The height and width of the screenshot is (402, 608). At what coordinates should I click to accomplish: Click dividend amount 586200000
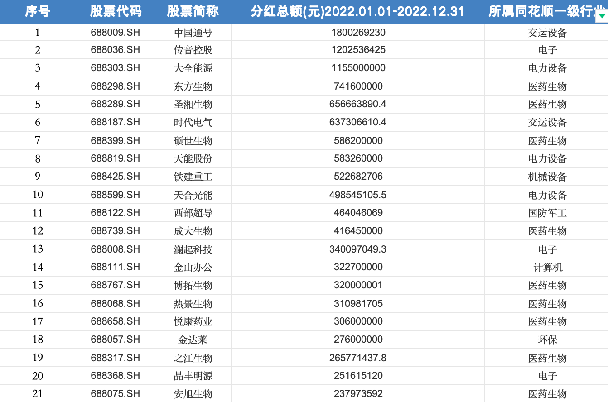pos(358,140)
